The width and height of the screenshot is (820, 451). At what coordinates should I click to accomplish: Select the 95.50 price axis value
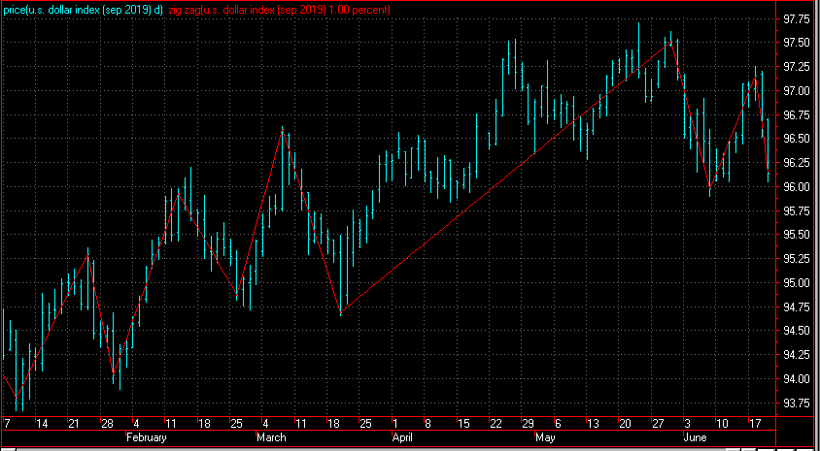tap(797, 235)
